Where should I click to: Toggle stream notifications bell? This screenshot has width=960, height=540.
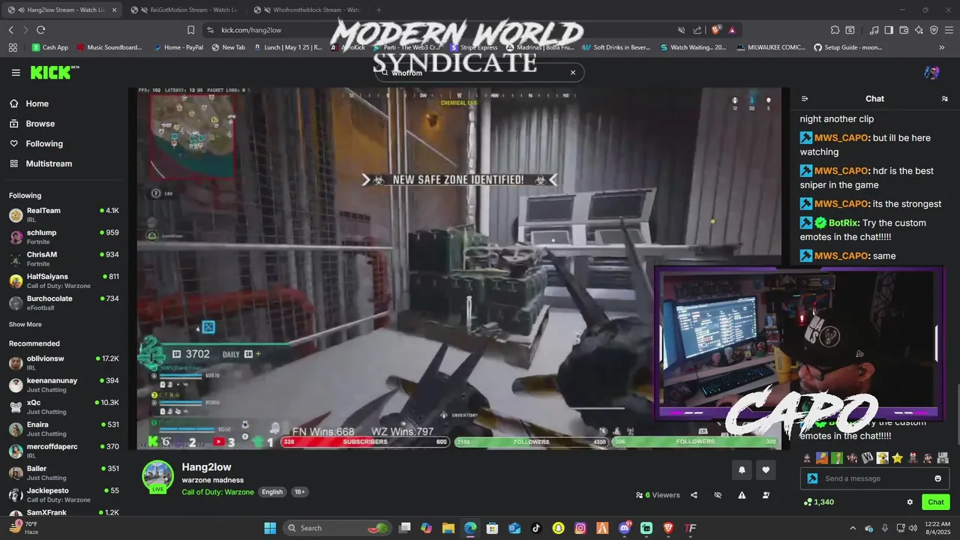click(x=742, y=470)
